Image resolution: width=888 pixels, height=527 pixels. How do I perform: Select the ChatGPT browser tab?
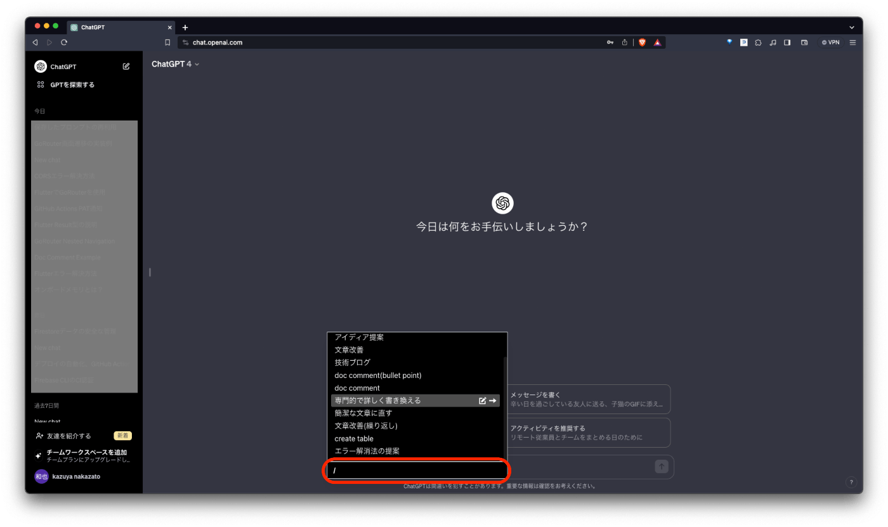coord(122,27)
